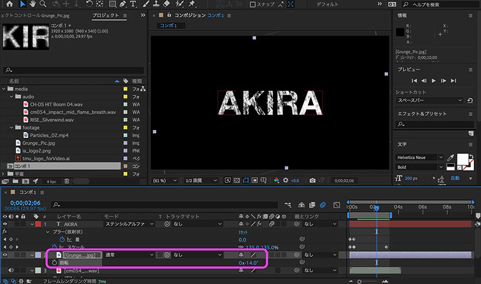Open the graph editor icon
This screenshot has width=481, height=284.
click(x=337, y=205)
